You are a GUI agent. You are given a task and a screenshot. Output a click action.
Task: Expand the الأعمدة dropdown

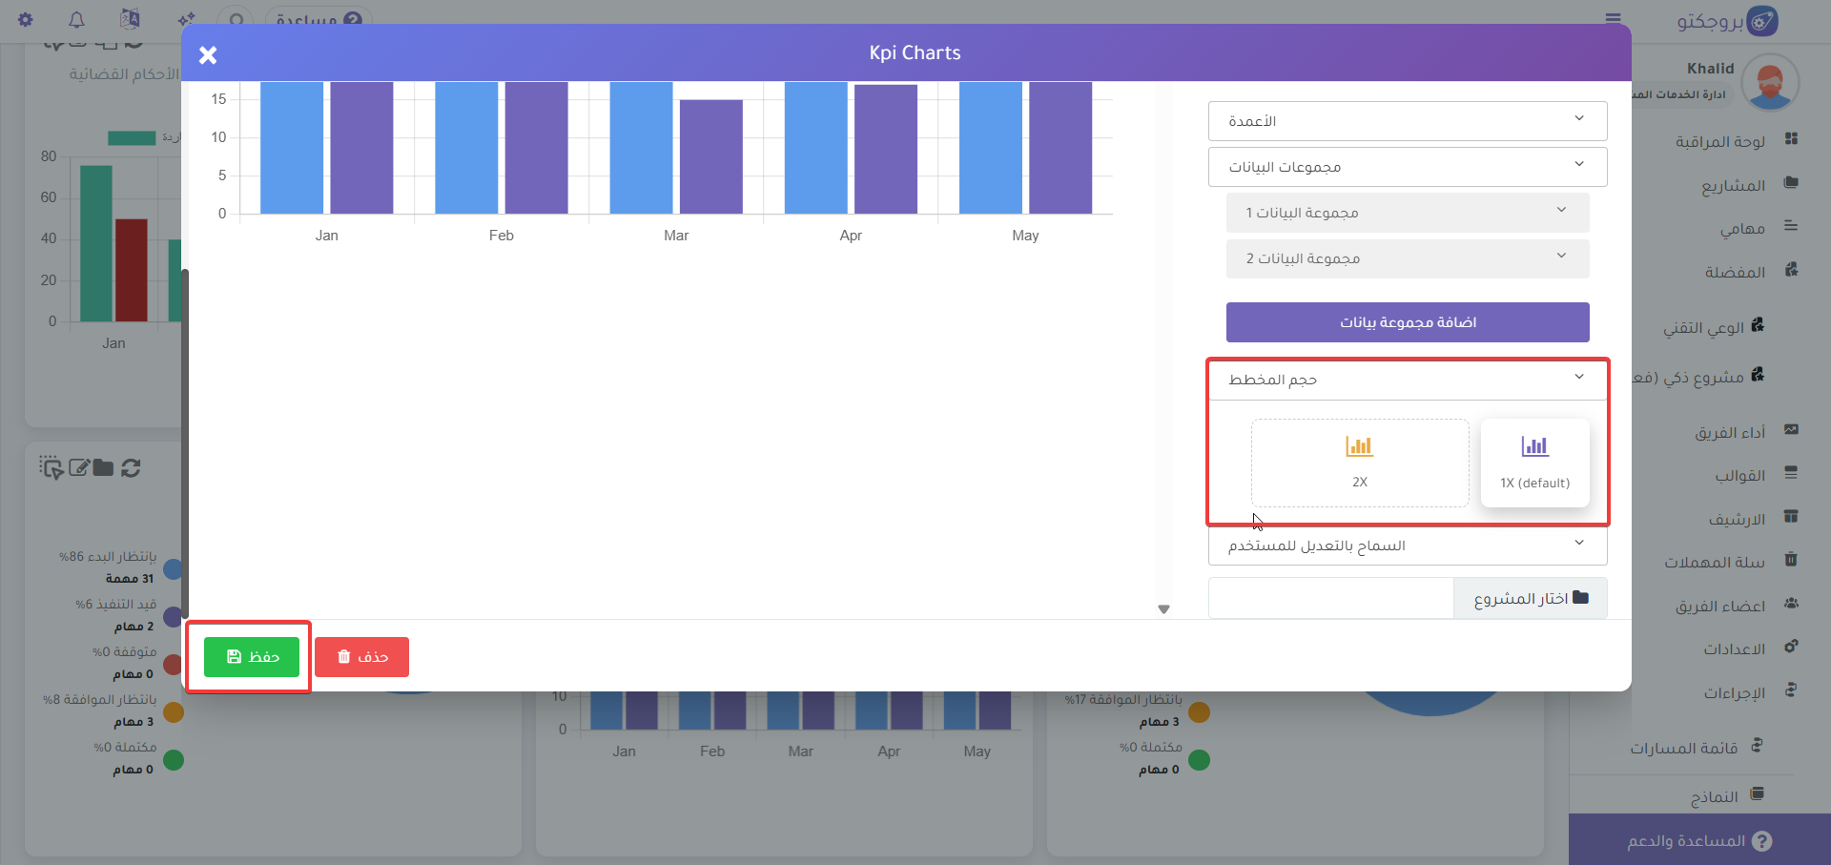pos(1407,121)
